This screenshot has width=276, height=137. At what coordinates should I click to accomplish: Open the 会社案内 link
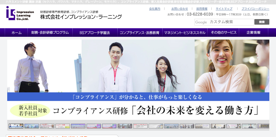(155, 9)
